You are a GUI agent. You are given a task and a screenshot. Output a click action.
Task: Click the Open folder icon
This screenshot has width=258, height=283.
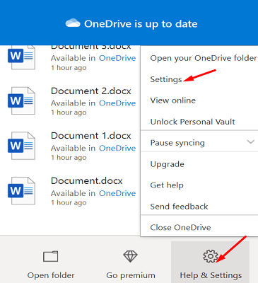pos(51,256)
